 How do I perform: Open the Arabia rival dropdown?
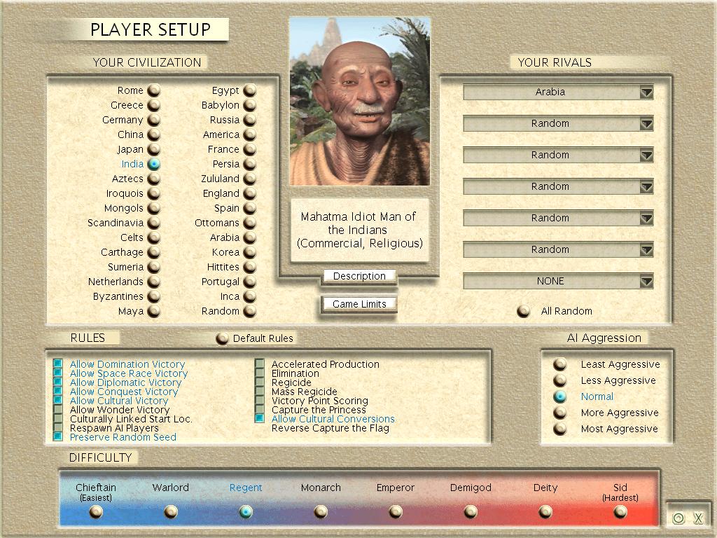coord(558,92)
